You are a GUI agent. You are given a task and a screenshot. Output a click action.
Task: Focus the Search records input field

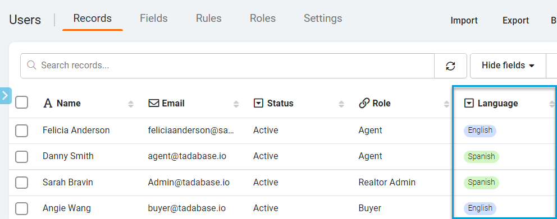[227, 66]
